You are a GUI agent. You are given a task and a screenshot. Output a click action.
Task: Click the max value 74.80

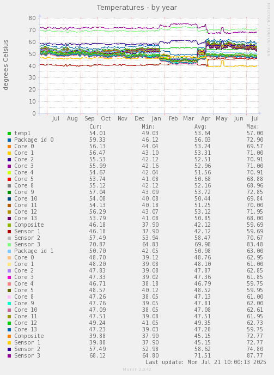click(x=255, y=349)
